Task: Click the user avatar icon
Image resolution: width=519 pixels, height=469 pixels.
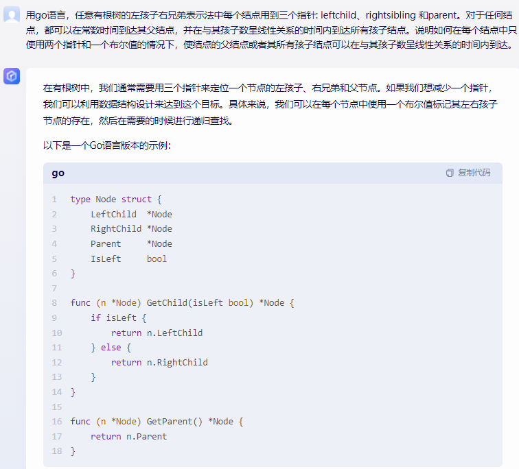Action: 12,14
